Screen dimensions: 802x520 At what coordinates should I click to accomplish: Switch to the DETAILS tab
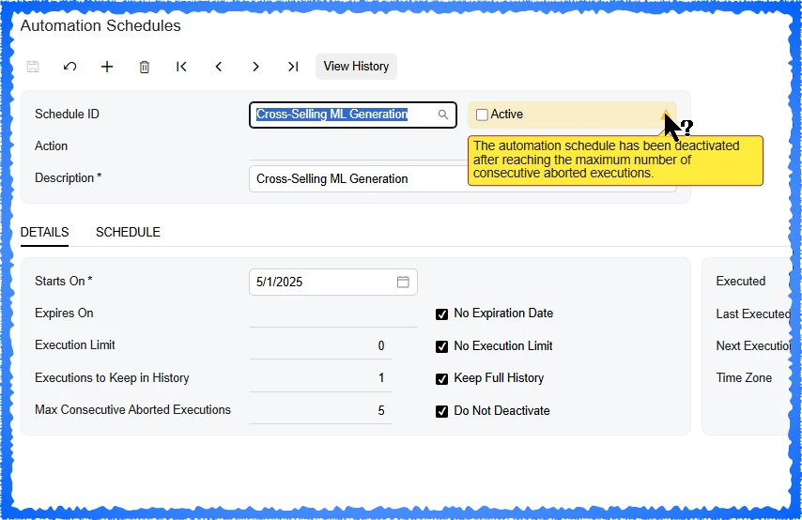point(44,232)
